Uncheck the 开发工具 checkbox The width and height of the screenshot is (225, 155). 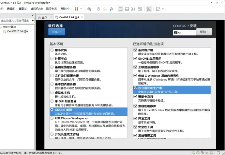pyautogui.click(x=135, y=118)
